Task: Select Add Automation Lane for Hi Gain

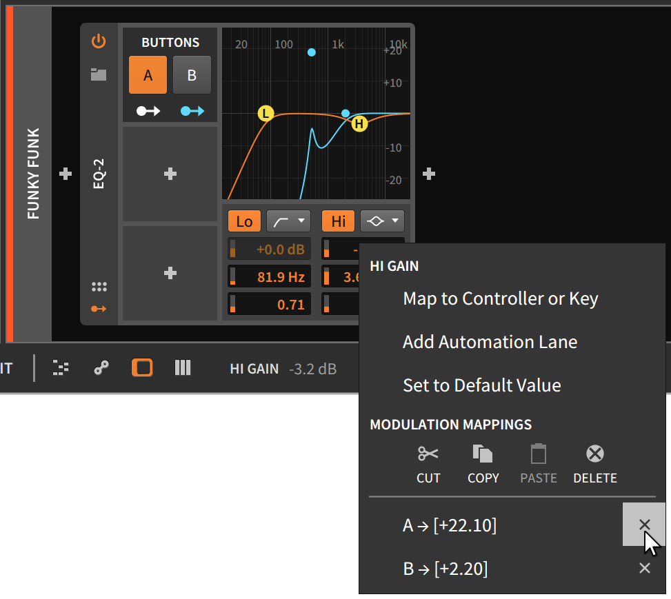Action: [x=490, y=342]
